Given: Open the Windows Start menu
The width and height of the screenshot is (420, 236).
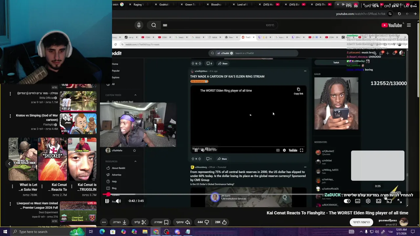Looking at the screenshot, I should (x=5, y=232).
